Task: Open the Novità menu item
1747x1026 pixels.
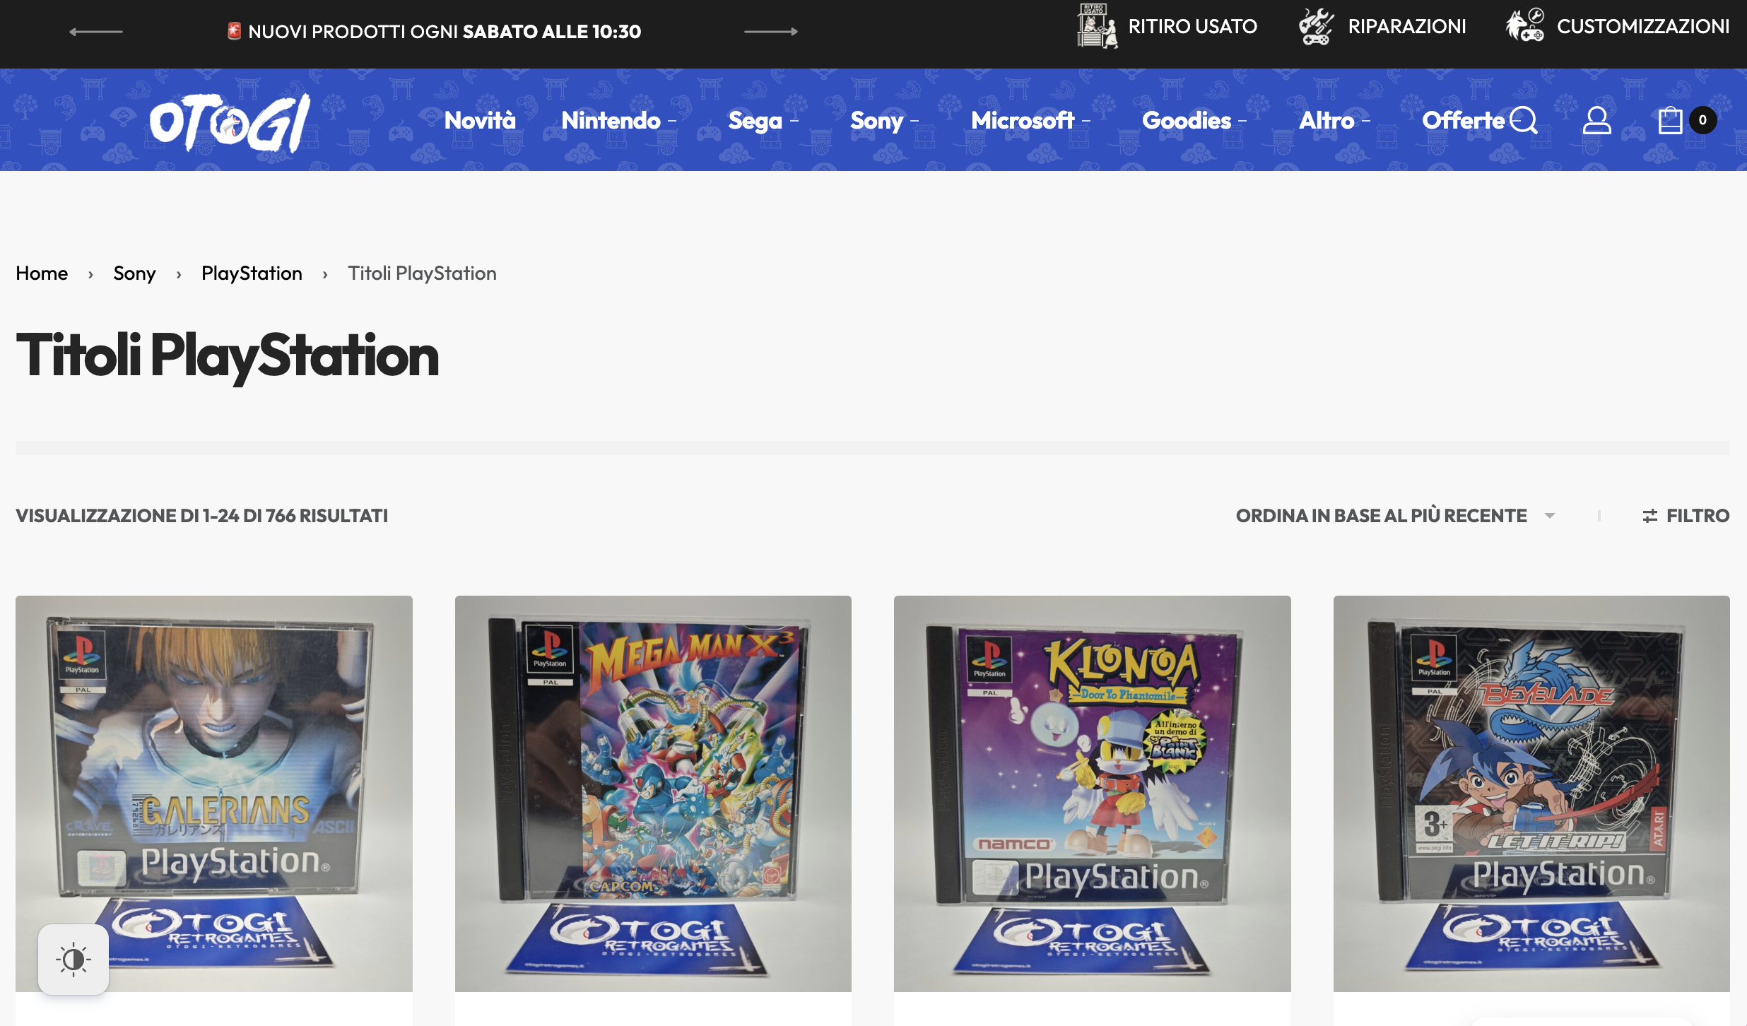Action: (x=480, y=120)
